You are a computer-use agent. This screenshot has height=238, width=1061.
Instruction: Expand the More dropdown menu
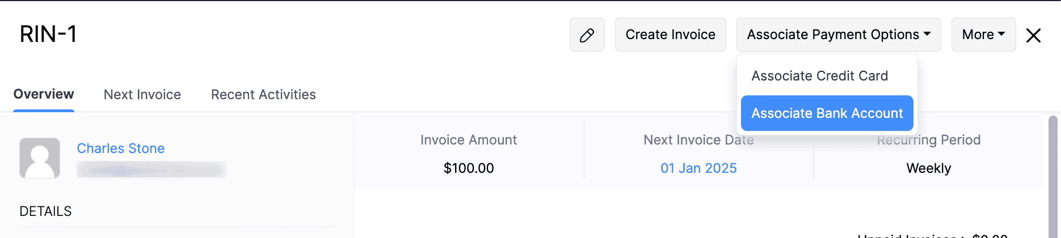click(x=983, y=35)
